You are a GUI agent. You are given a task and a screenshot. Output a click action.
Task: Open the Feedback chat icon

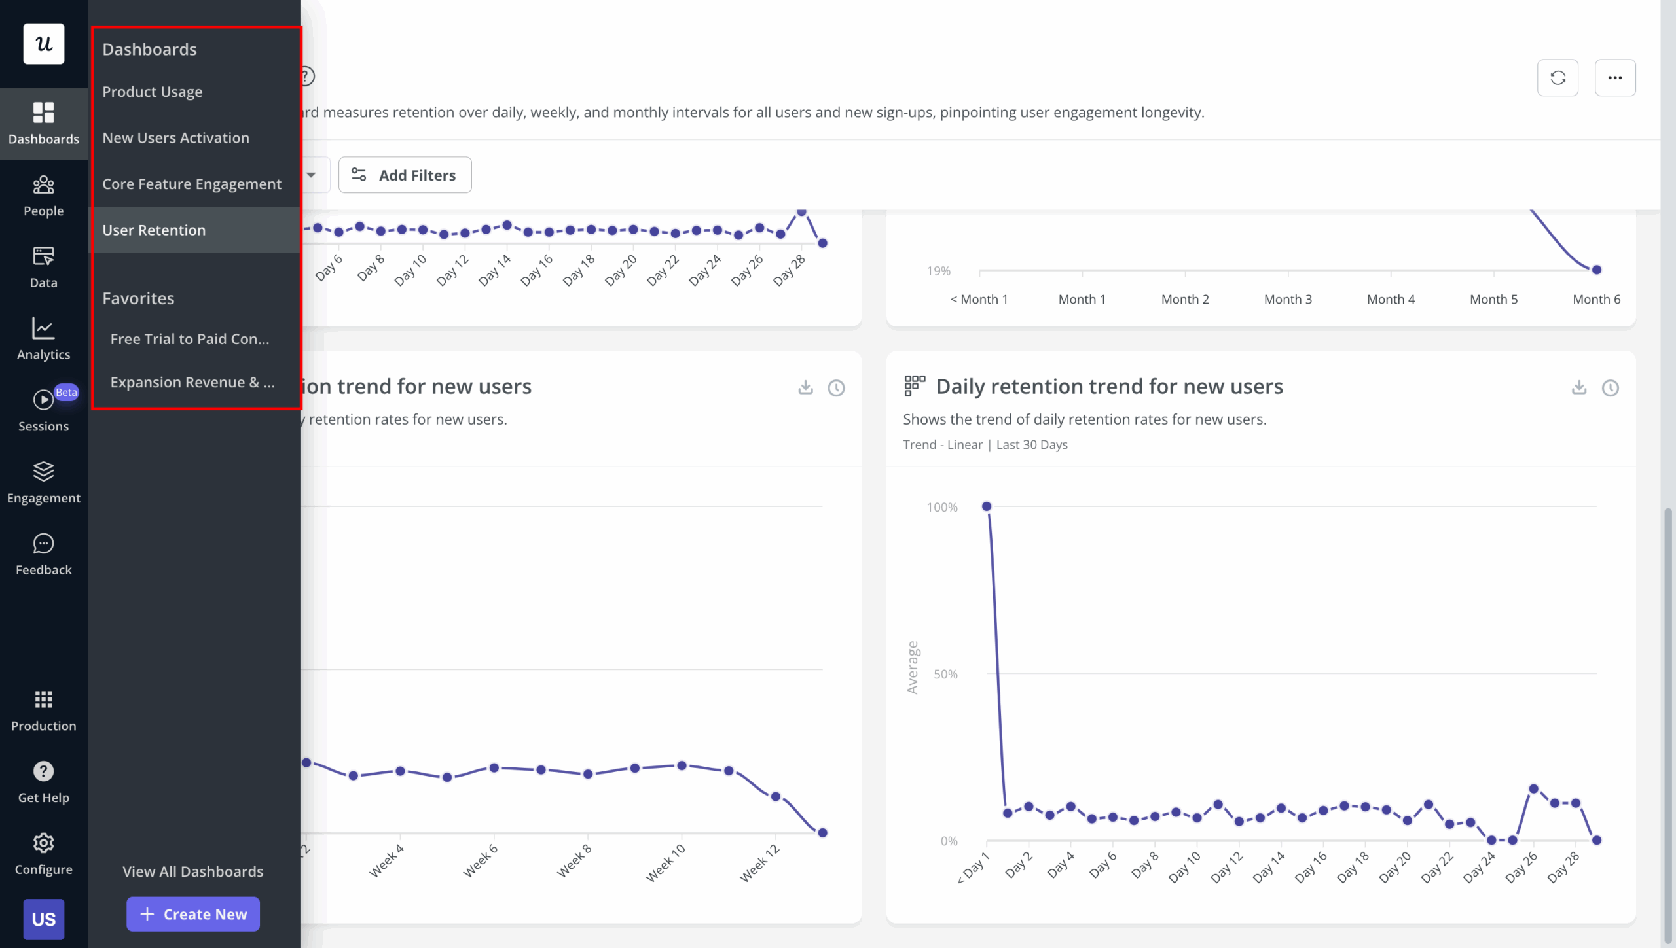click(x=43, y=544)
